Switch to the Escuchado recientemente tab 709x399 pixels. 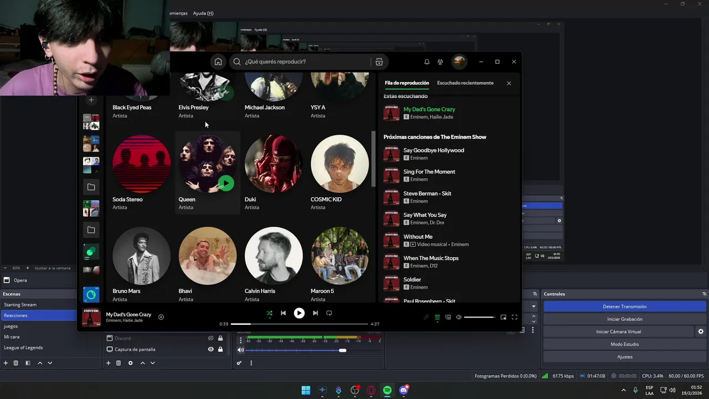click(465, 83)
